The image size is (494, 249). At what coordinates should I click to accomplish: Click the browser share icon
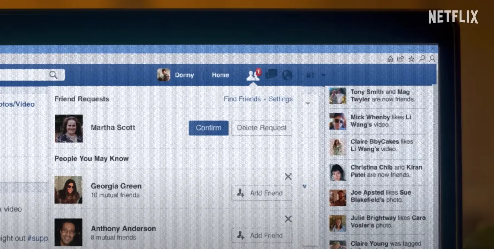pos(401,59)
